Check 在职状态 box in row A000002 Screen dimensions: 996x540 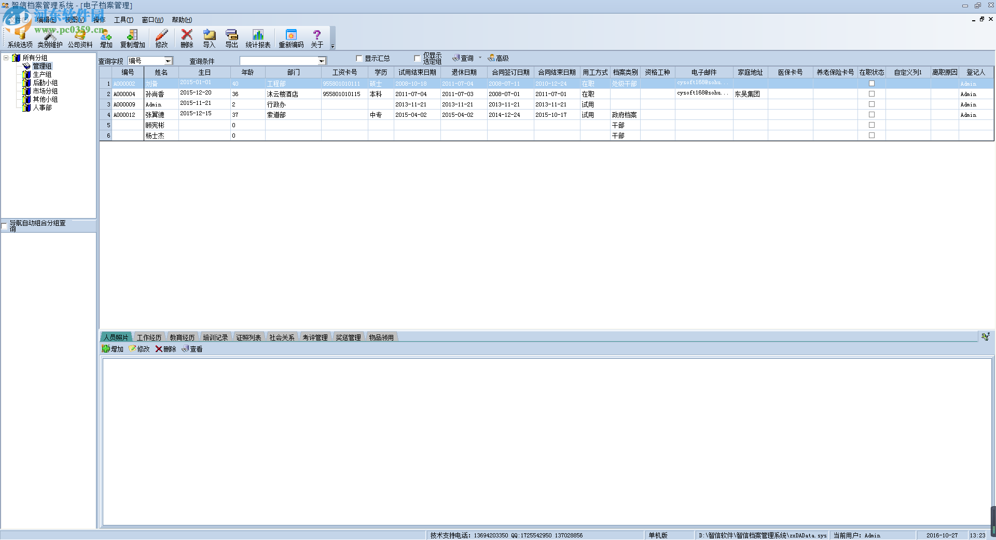[x=872, y=84]
